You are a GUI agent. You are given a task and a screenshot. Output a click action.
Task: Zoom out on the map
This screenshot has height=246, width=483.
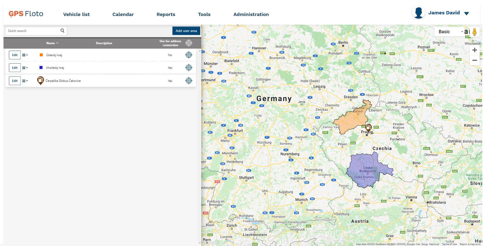(x=475, y=60)
